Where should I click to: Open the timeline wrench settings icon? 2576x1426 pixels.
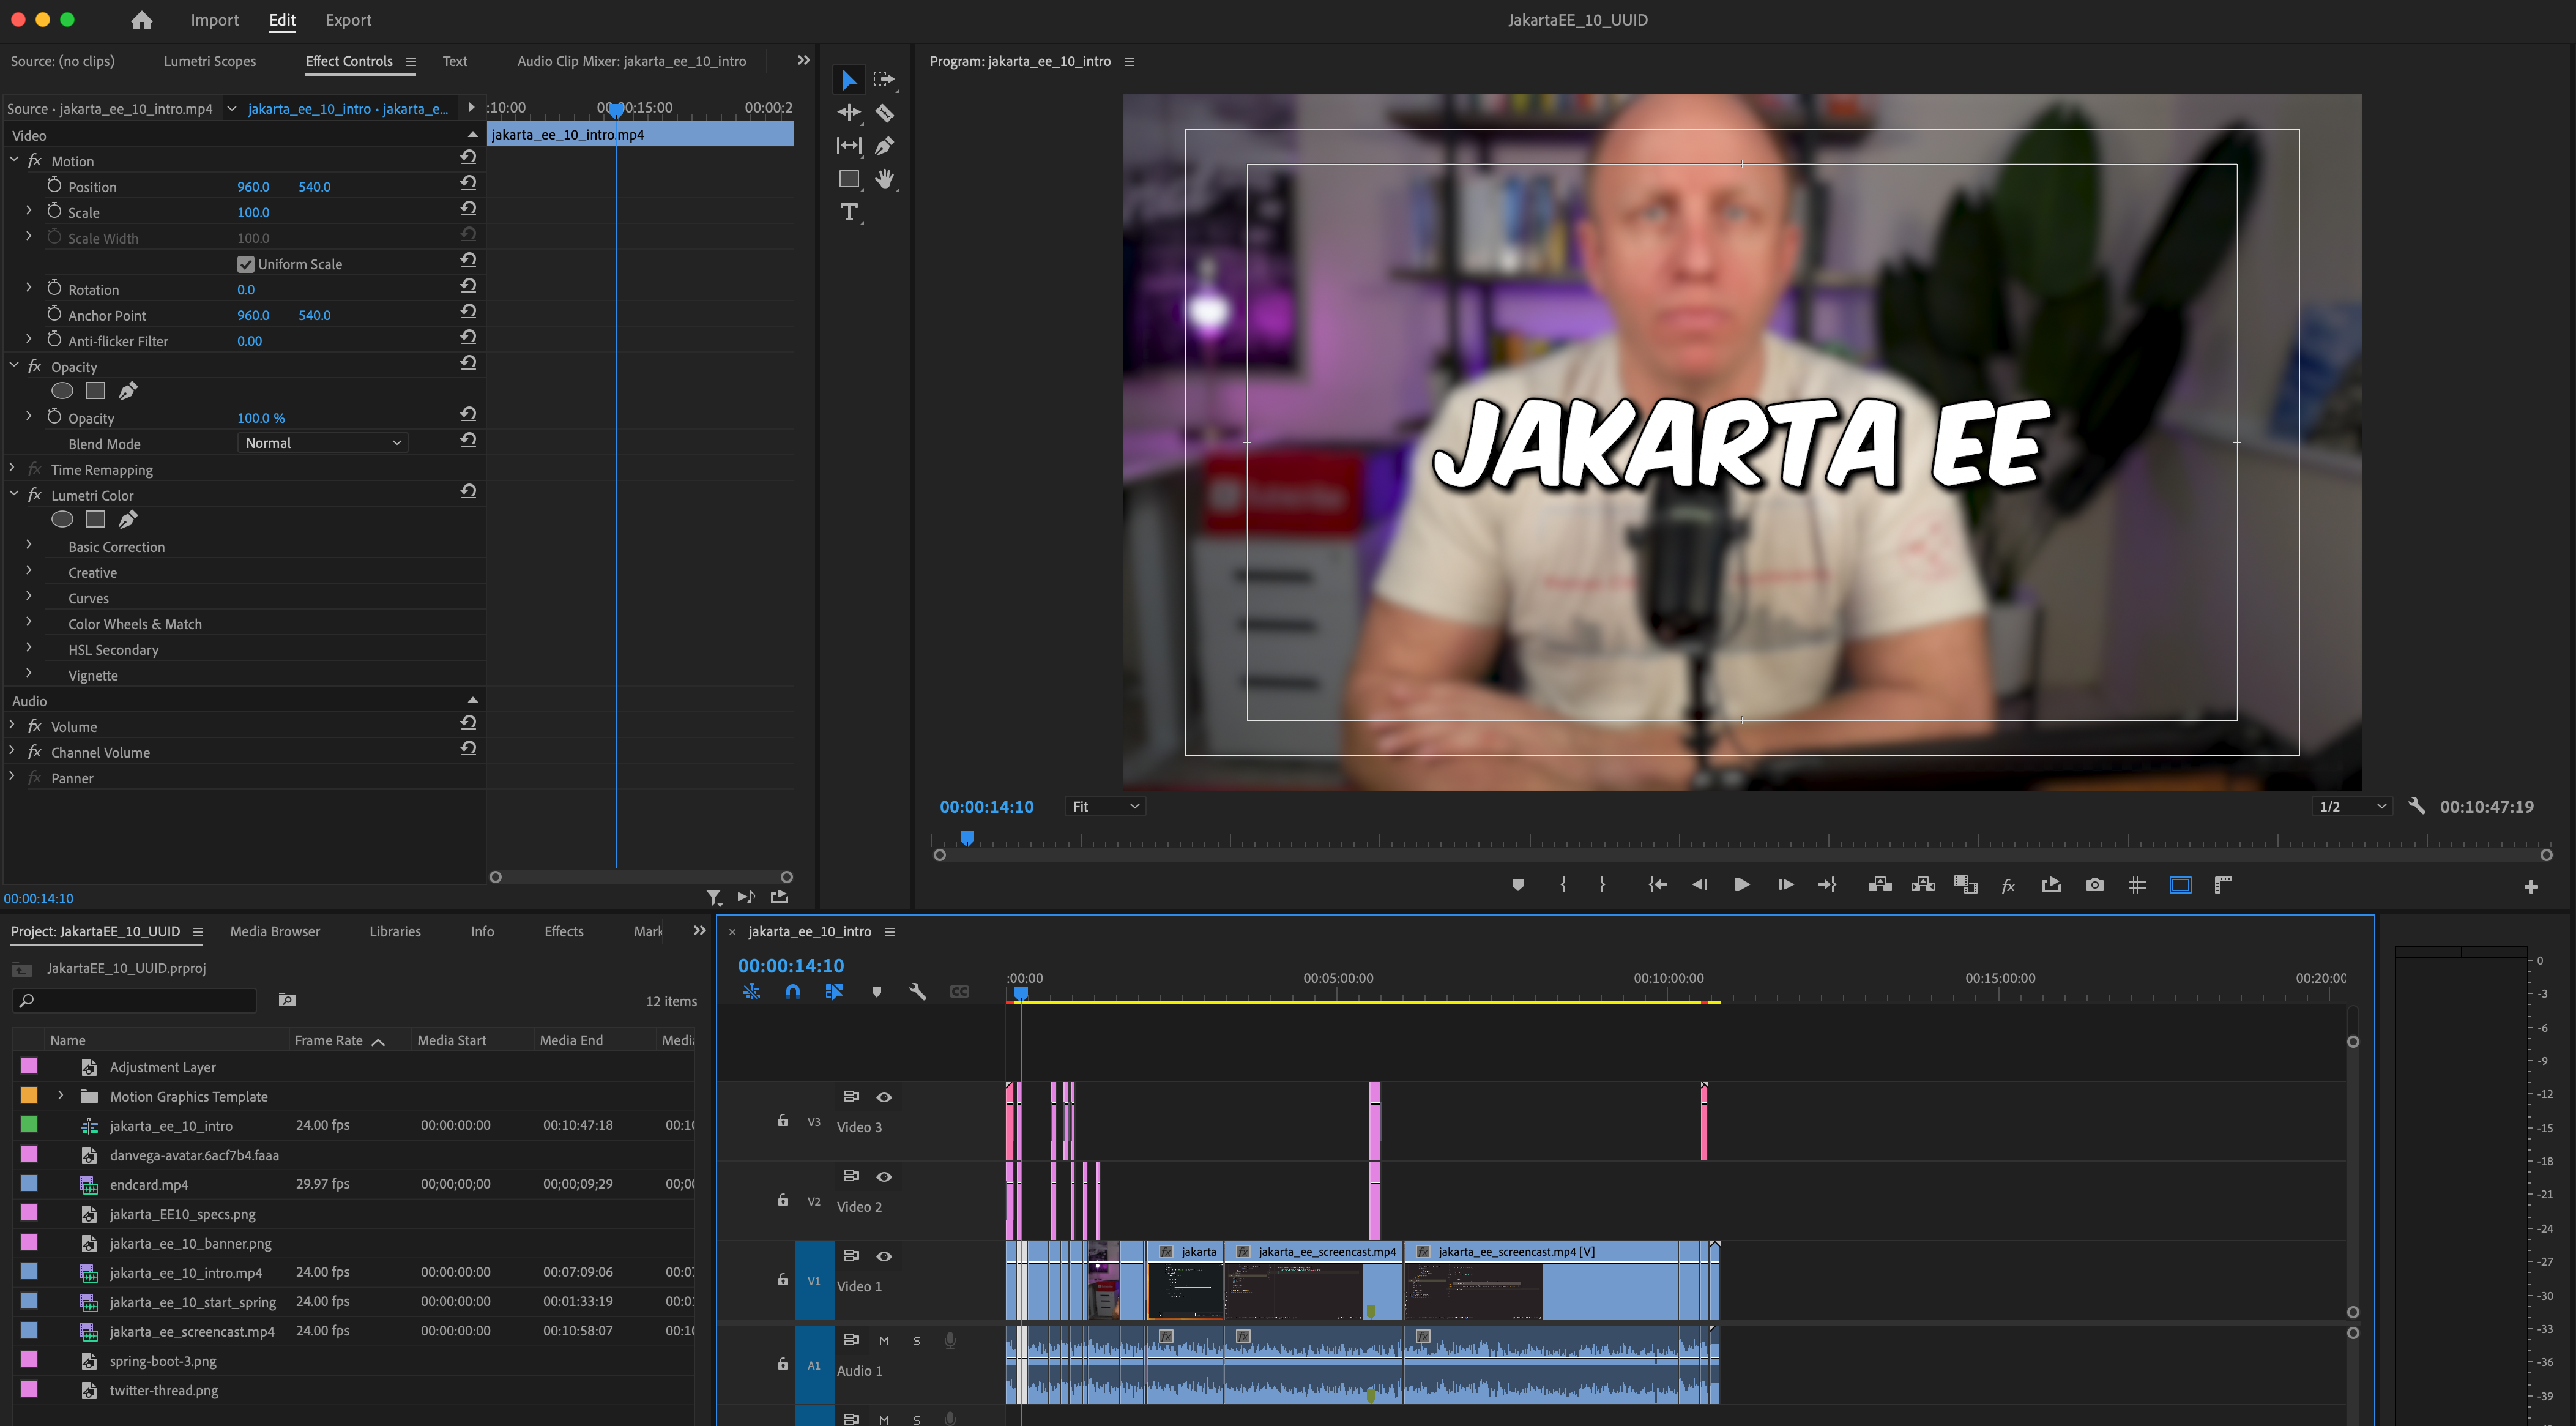[917, 991]
